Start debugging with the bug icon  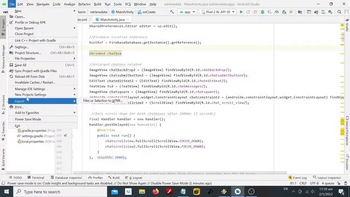pyautogui.click(x=262, y=12)
